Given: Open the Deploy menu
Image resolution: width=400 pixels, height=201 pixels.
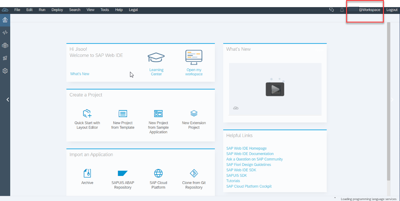Looking at the screenshot, I should click(x=57, y=10).
